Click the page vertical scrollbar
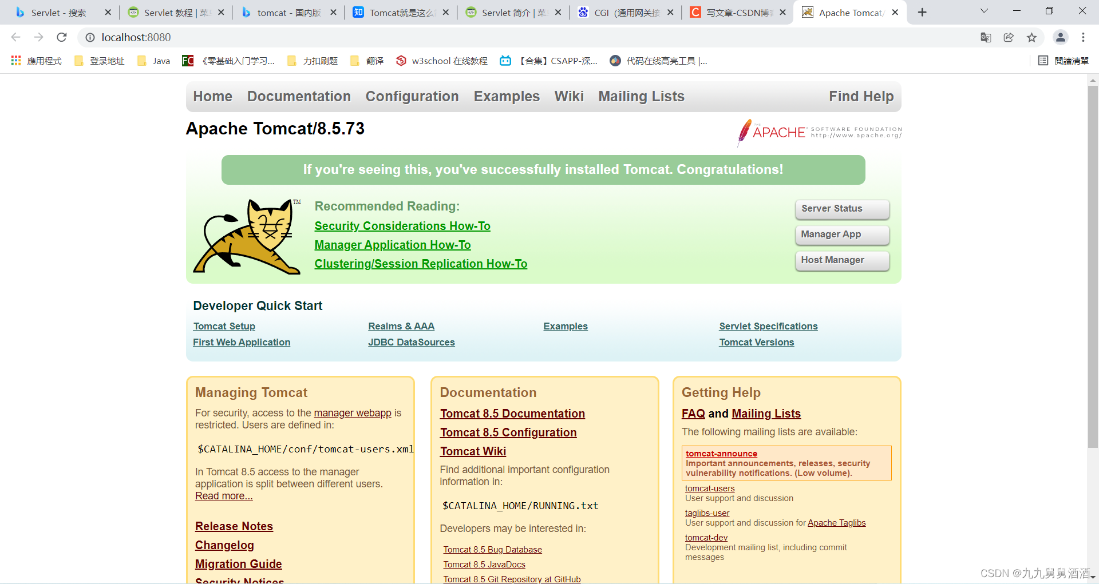Viewport: 1099px width, 584px height. [1093, 266]
